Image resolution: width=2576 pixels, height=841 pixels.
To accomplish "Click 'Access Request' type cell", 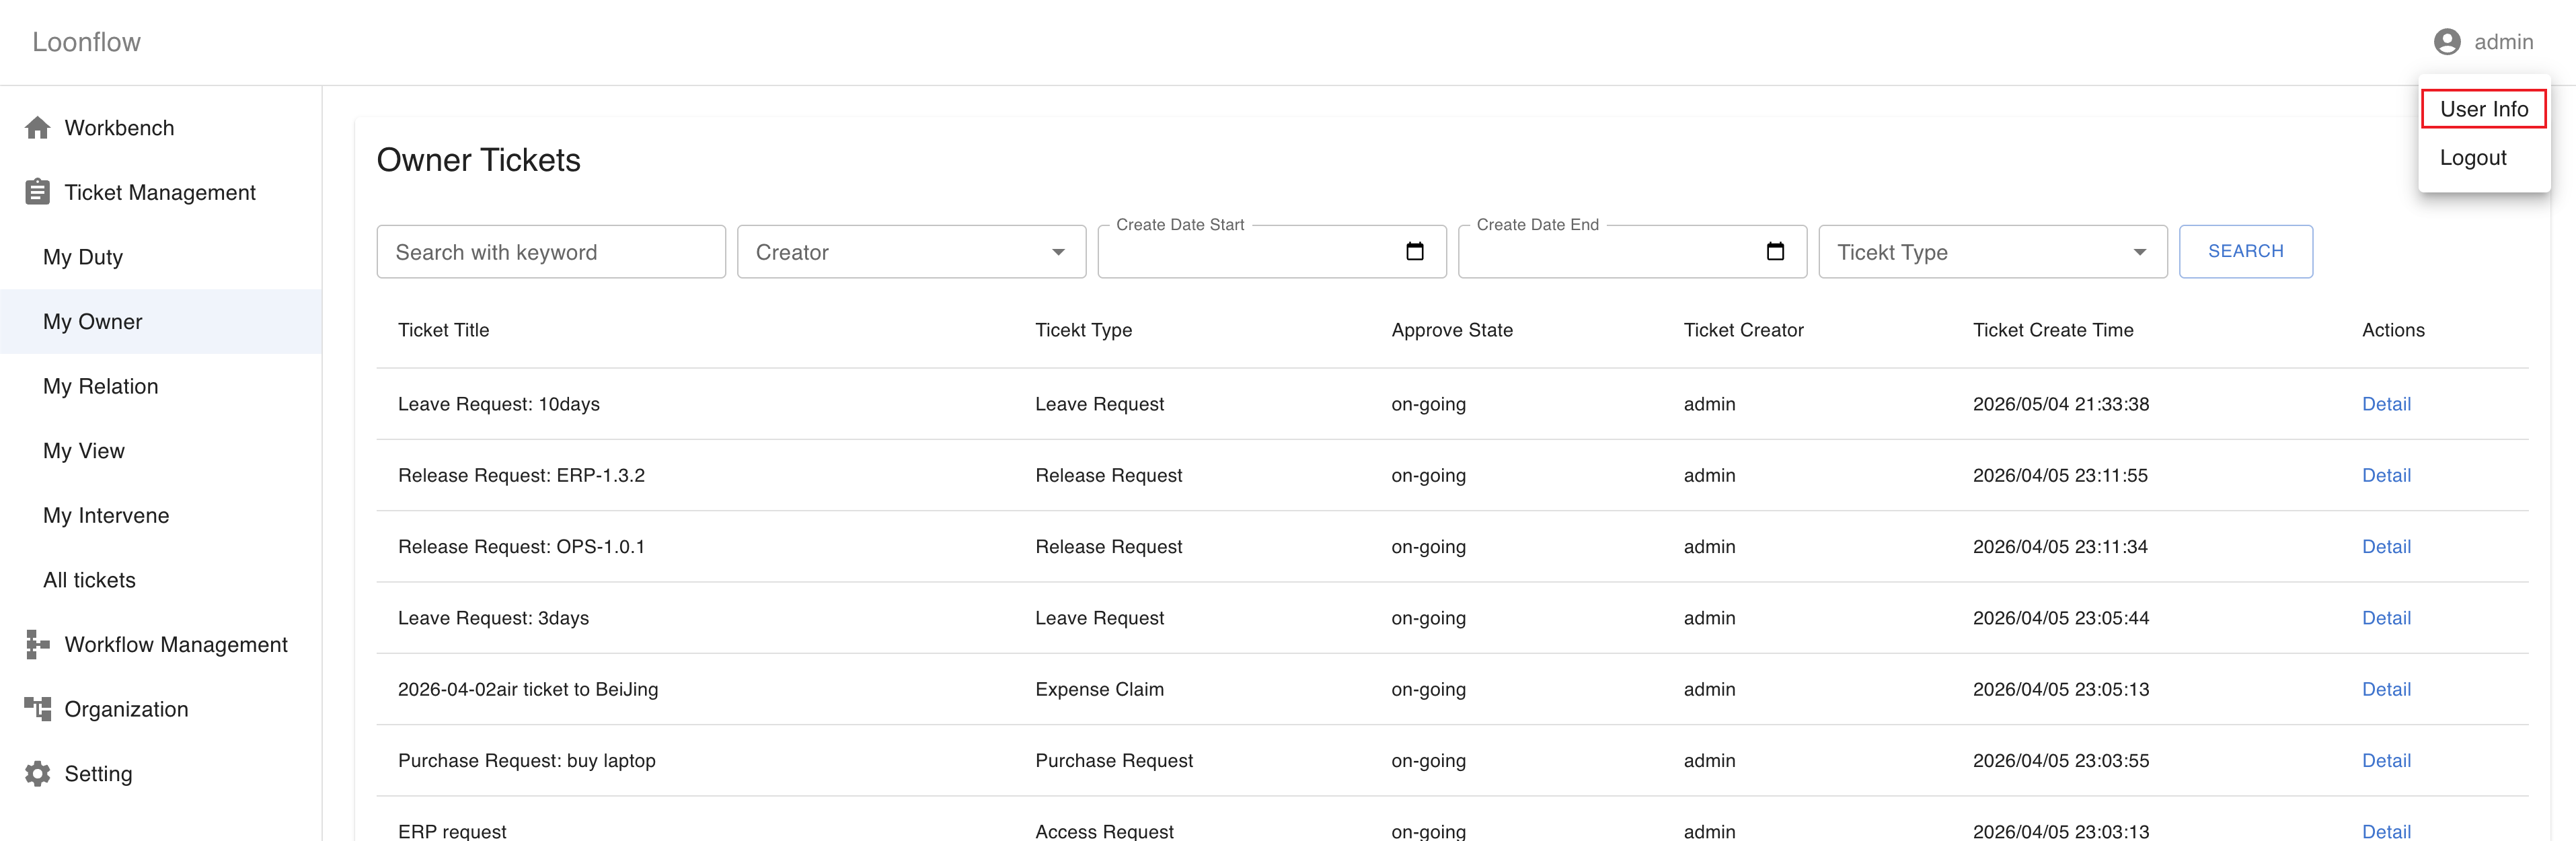I will click(x=1104, y=831).
